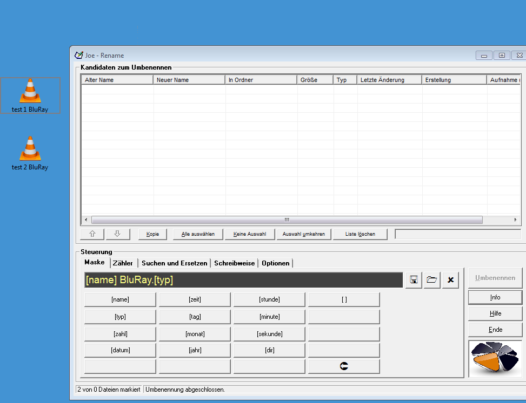Viewport: 526px width, 403px height.
Task: Insert the [sekunde] mask placeholder
Action: (x=269, y=334)
